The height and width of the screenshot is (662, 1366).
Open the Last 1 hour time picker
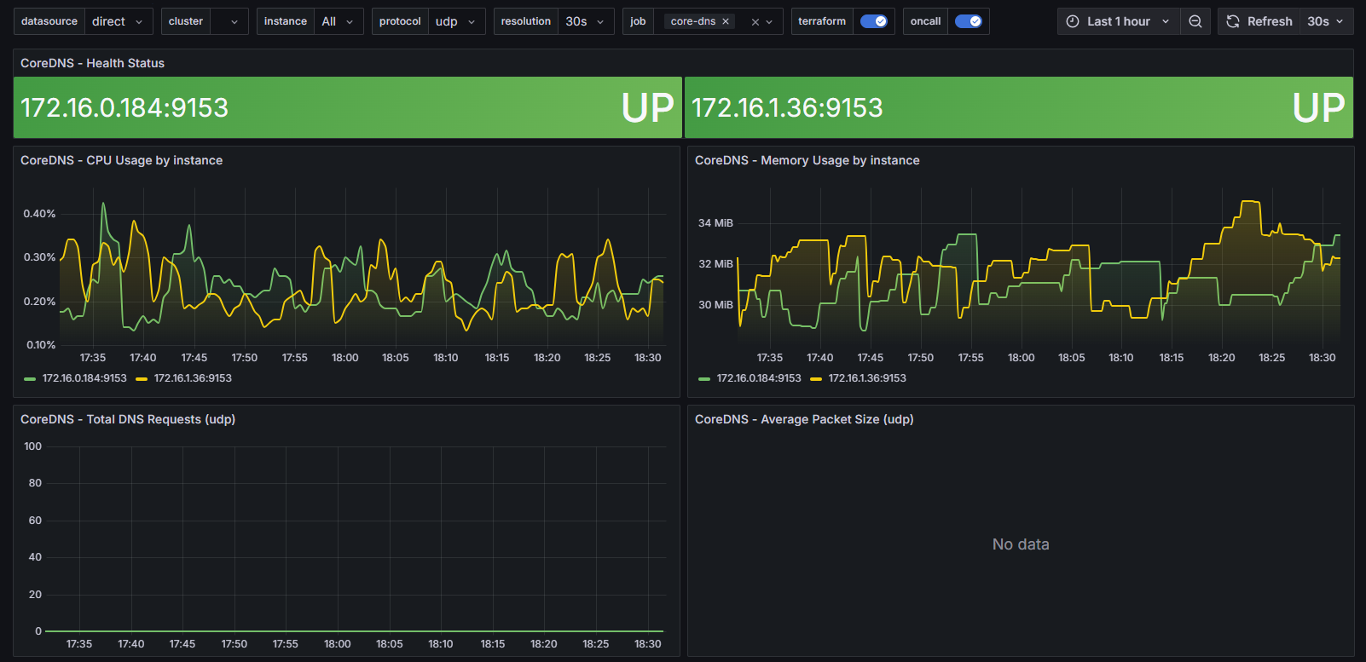pyautogui.click(x=1119, y=21)
